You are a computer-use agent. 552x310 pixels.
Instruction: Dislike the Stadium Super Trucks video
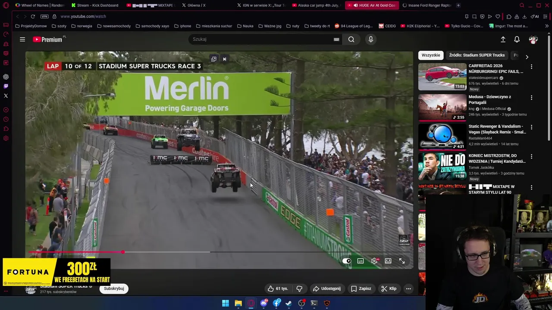[299, 288]
